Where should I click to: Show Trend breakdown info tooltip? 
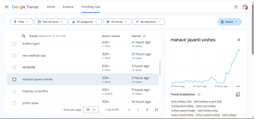[199, 95]
